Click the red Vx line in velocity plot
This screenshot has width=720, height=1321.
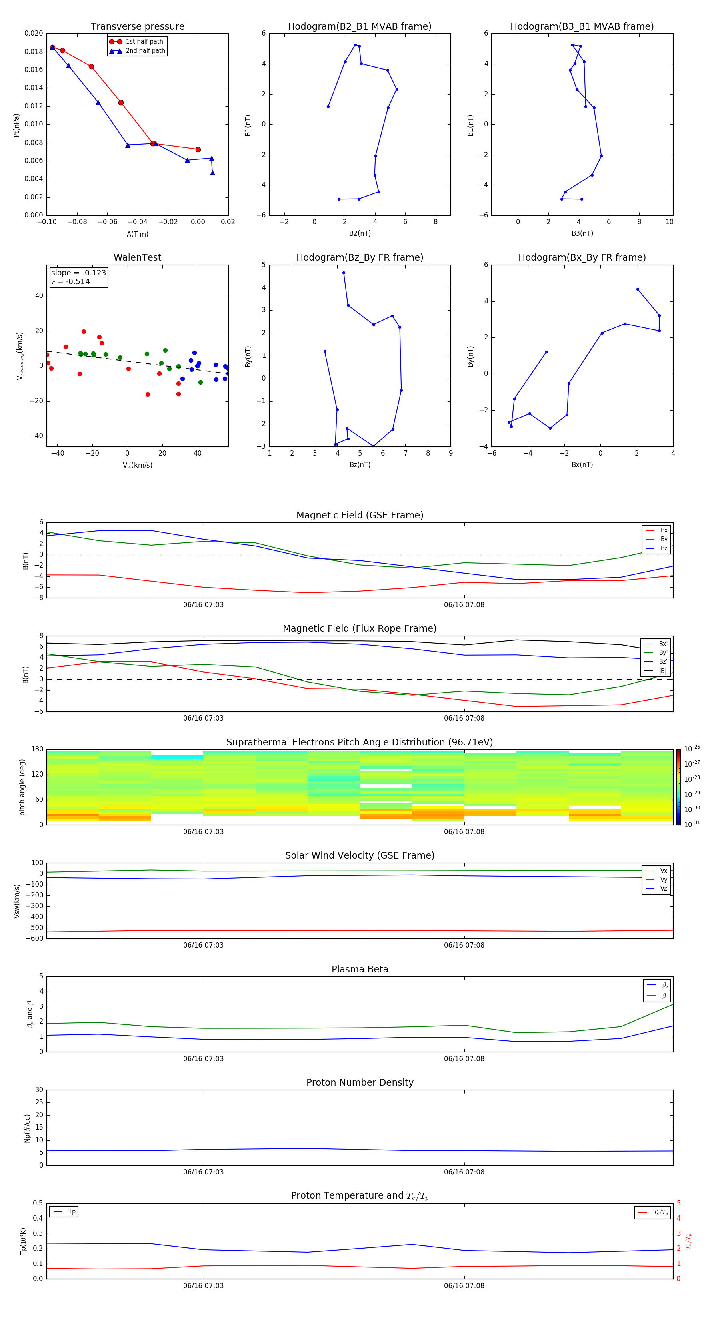tap(360, 931)
